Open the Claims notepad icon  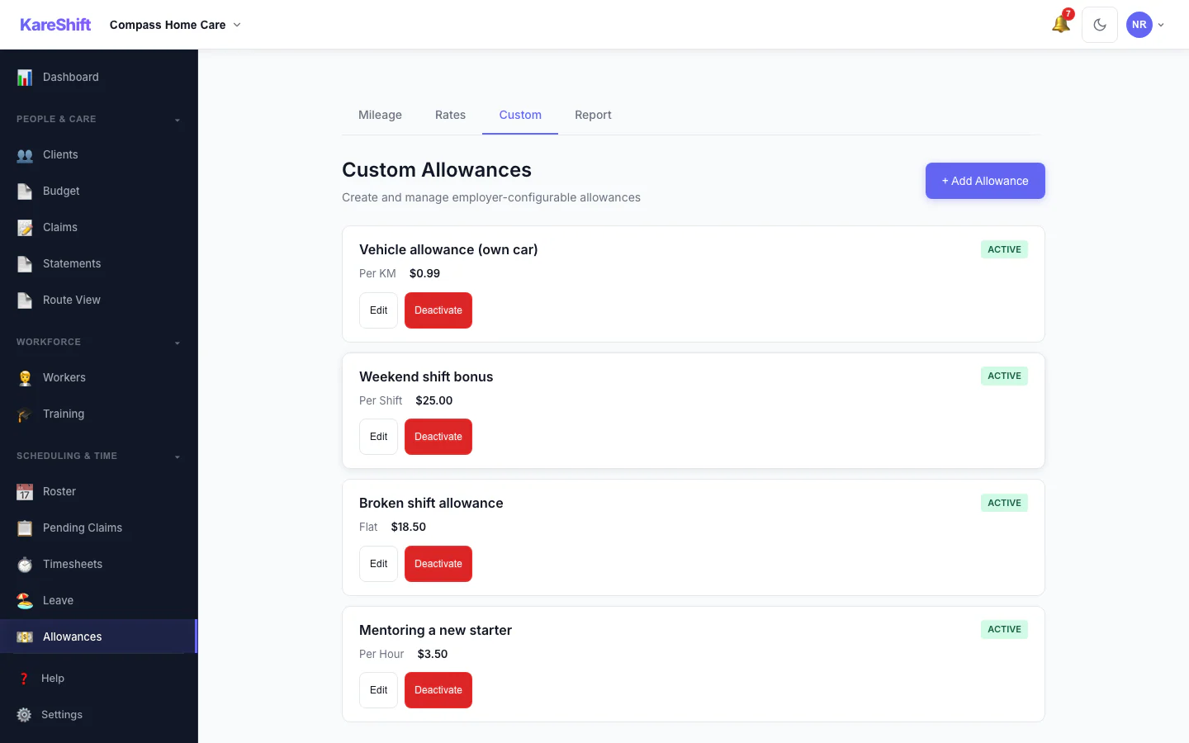coord(25,227)
